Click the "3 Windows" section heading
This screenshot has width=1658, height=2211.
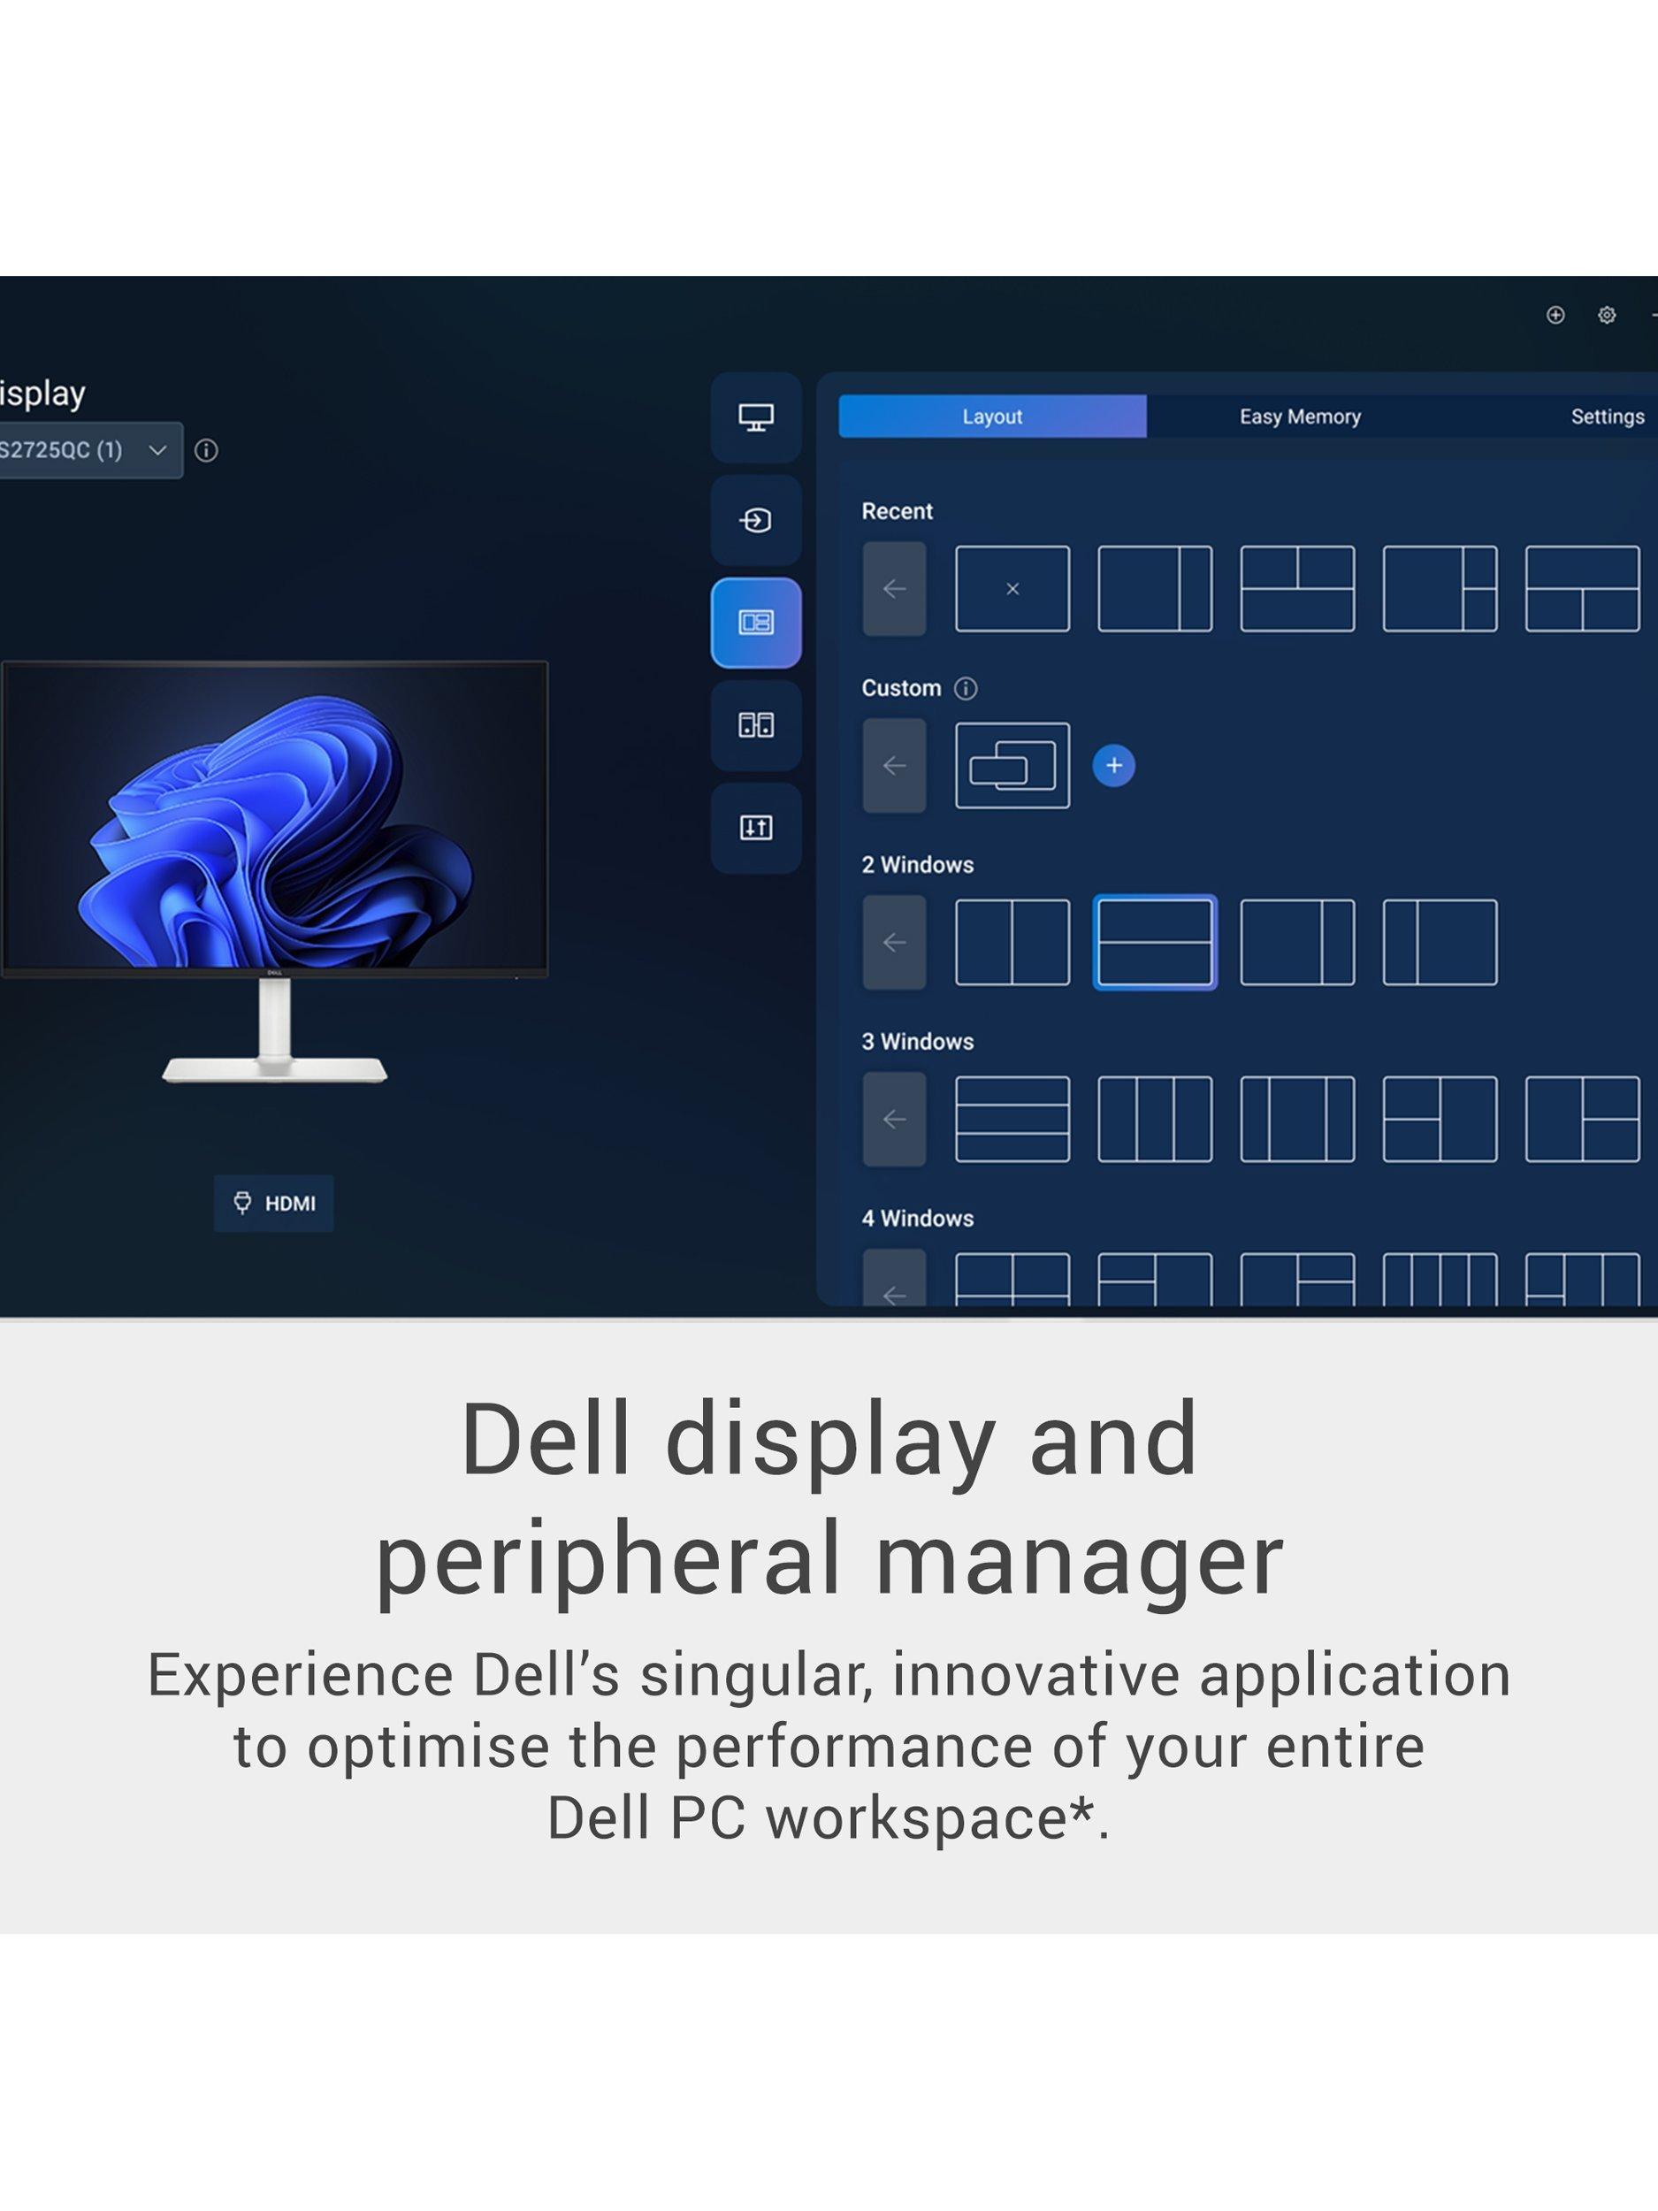coord(918,1042)
